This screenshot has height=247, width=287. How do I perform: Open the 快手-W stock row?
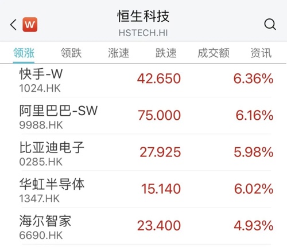point(143,80)
